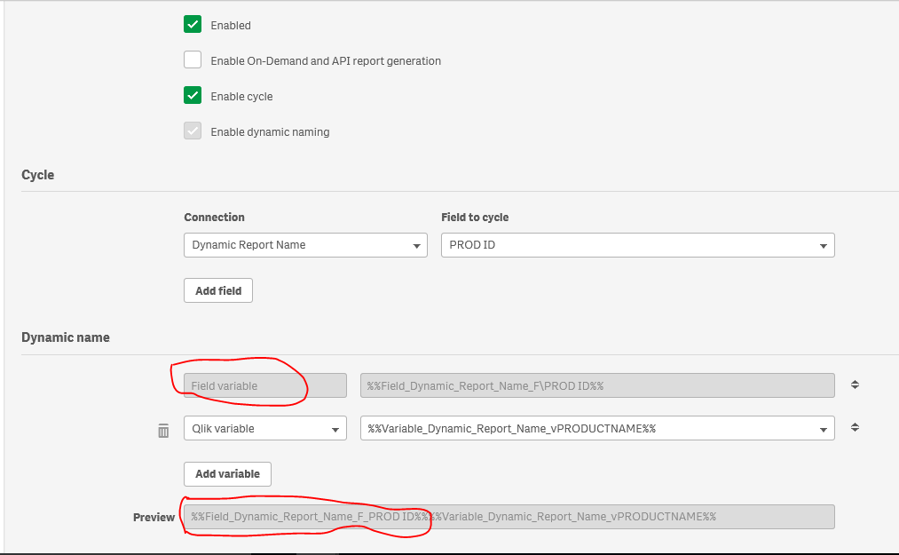The height and width of the screenshot is (555, 899).
Task: Click reorder arrows beside Field variable row
Action: pos(855,385)
